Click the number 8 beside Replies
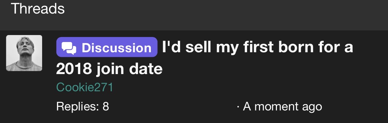388x123 pixels. pos(106,106)
